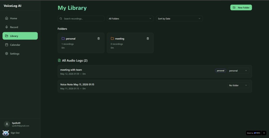Click the Calendar icon in sidebar

click(7, 45)
